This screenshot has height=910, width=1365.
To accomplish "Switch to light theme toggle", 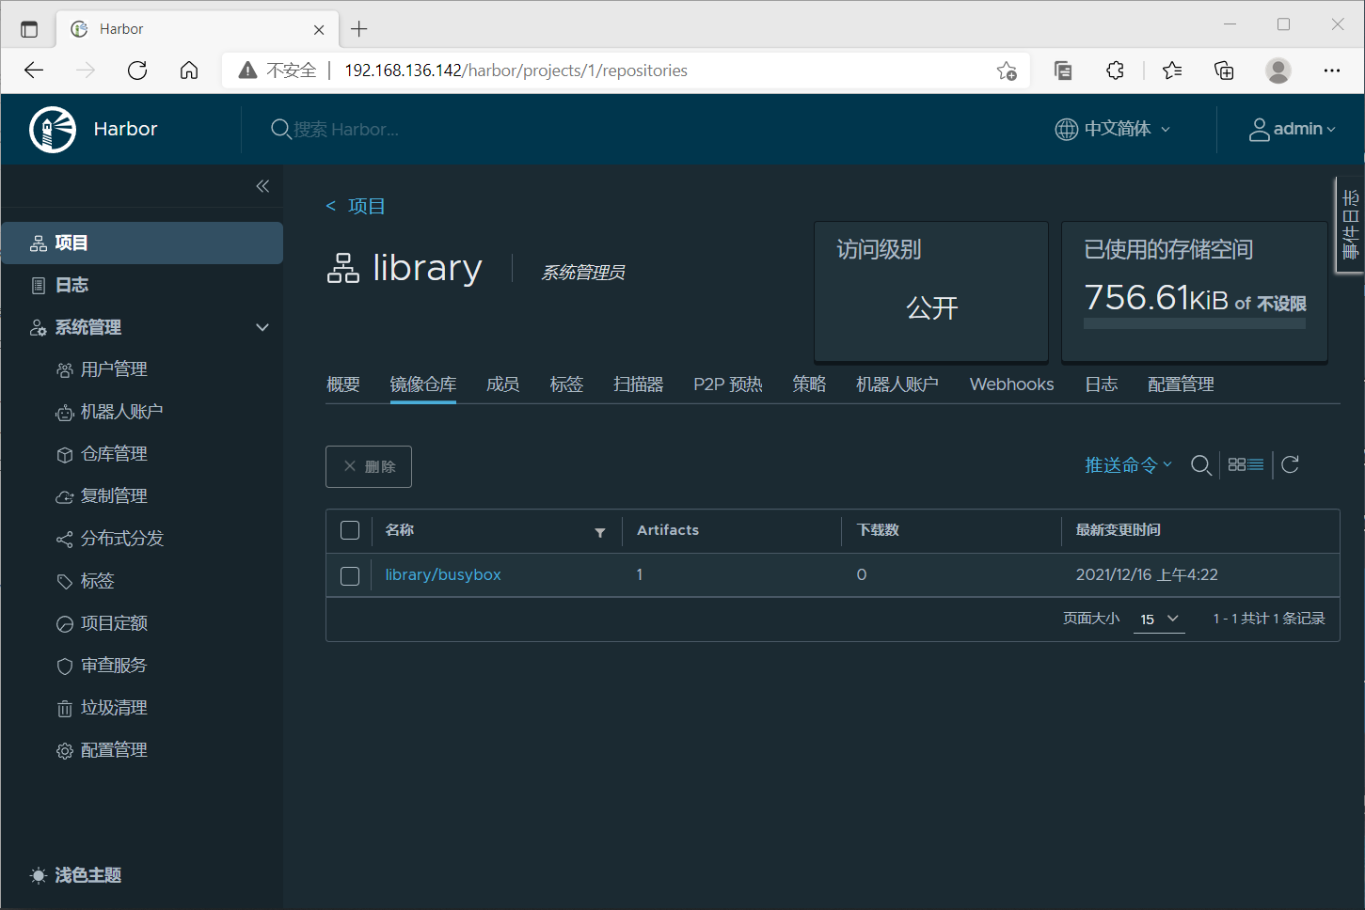I will point(76,875).
